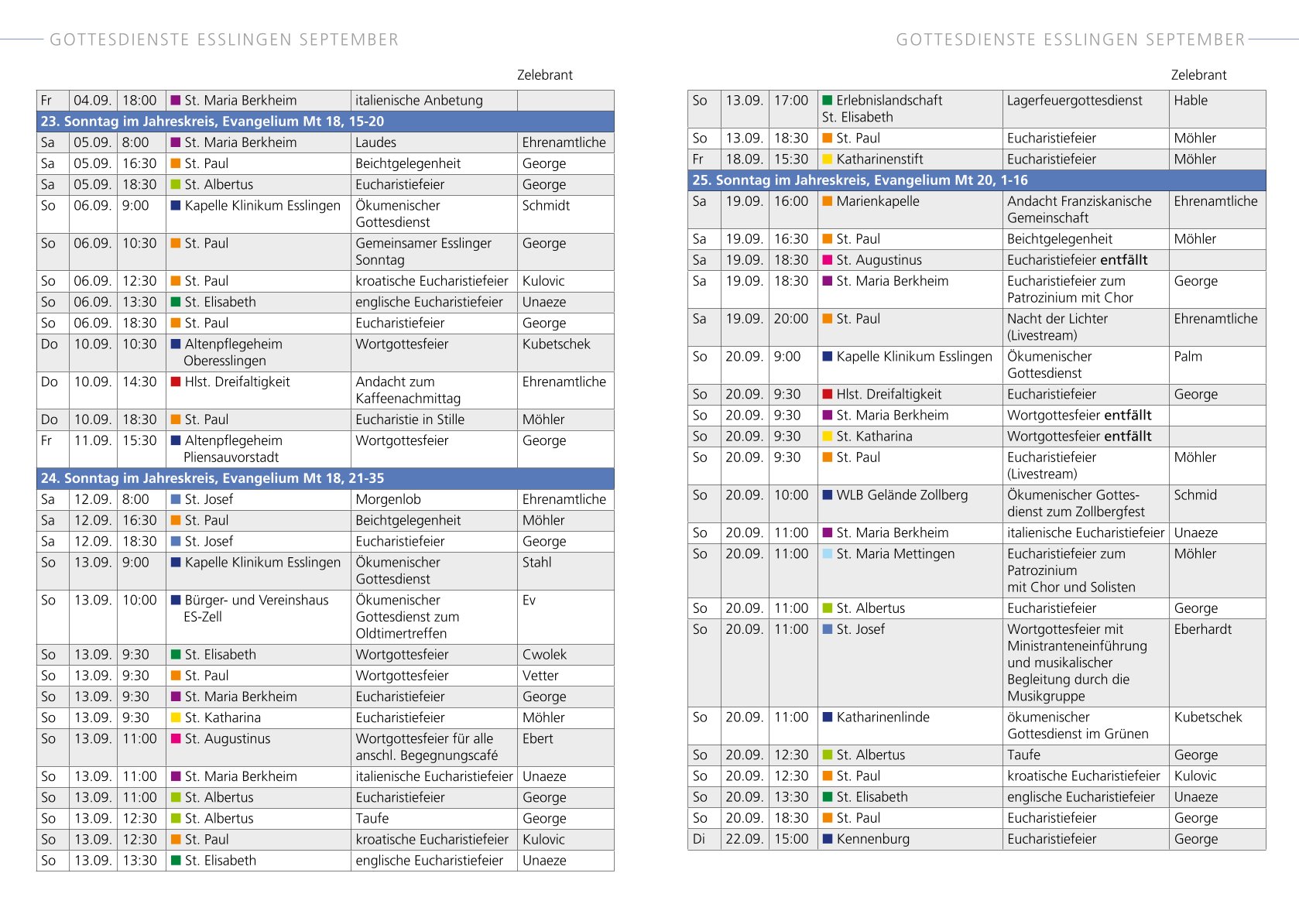
Task: Click pink square beside St. Augustinus 11:00
Action: click(x=176, y=738)
